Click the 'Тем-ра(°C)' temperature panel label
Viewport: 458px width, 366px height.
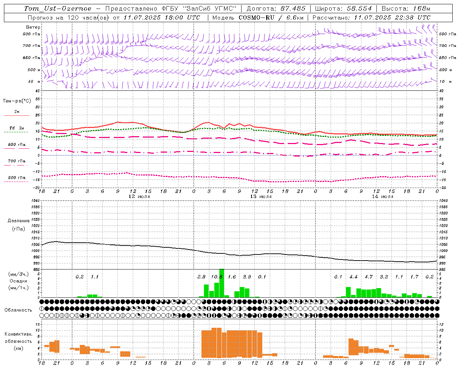(x=17, y=101)
